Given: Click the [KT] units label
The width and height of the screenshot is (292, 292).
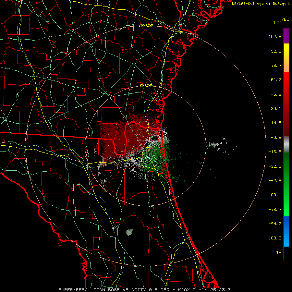Looking at the screenshot, I should pyautogui.click(x=277, y=22).
